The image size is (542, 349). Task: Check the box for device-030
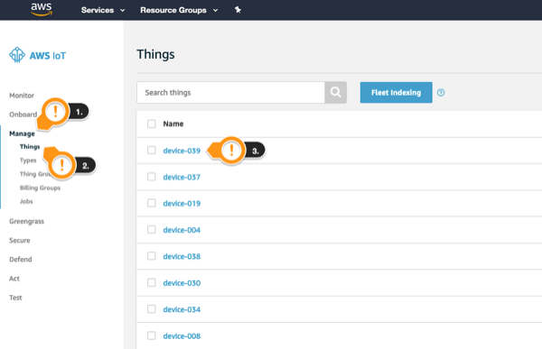point(152,282)
